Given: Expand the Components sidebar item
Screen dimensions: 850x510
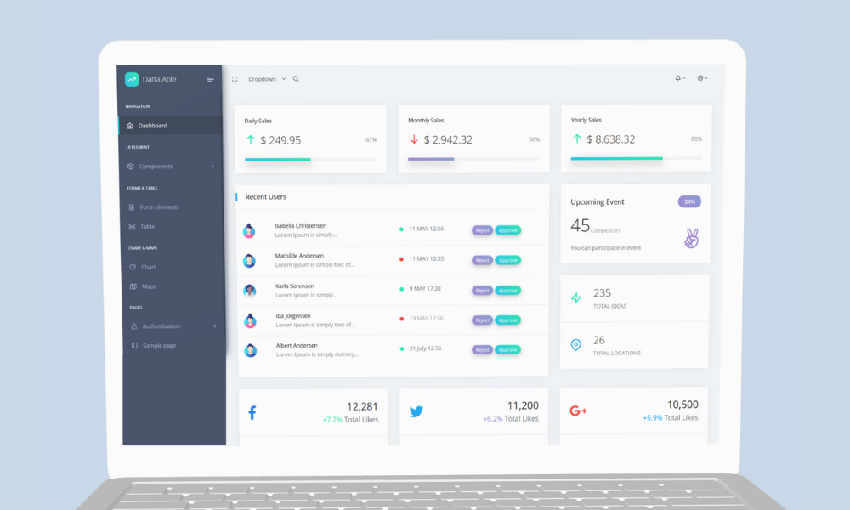Looking at the screenshot, I should (170, 167).
